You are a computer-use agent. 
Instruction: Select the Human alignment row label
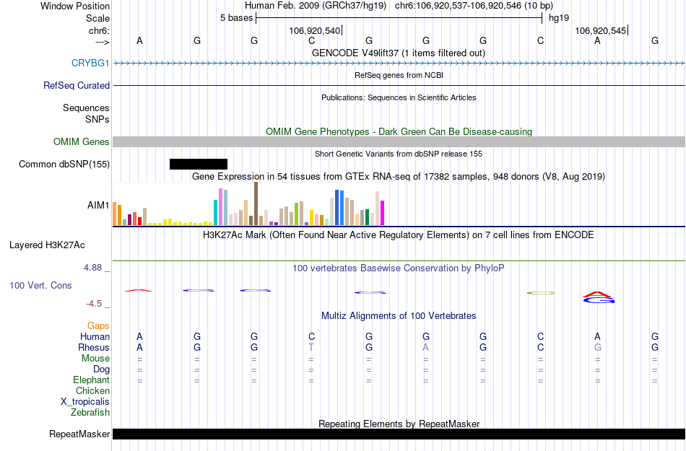click(x=95, y=336)
